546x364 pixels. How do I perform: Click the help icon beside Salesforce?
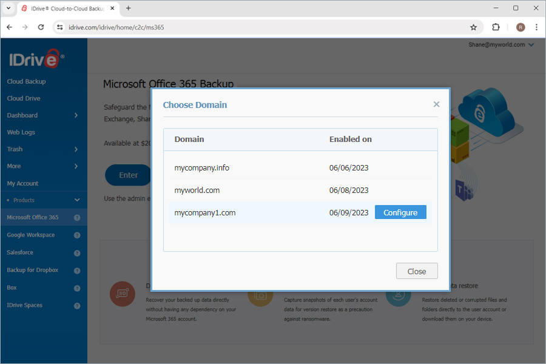(77, 252)
